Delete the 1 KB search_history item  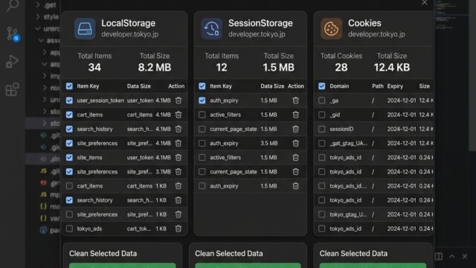178,200
